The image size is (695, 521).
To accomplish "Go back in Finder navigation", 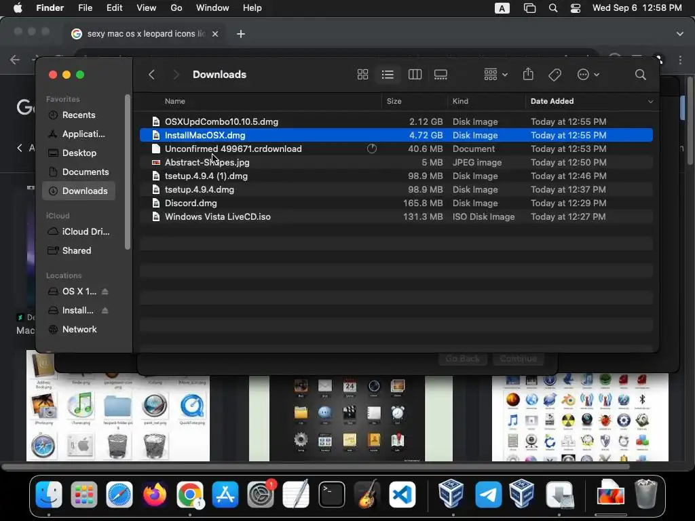I will (x=151, y=75).
